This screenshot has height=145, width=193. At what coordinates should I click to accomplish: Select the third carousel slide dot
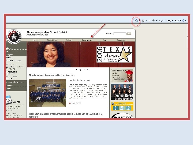tap(84, 70)
